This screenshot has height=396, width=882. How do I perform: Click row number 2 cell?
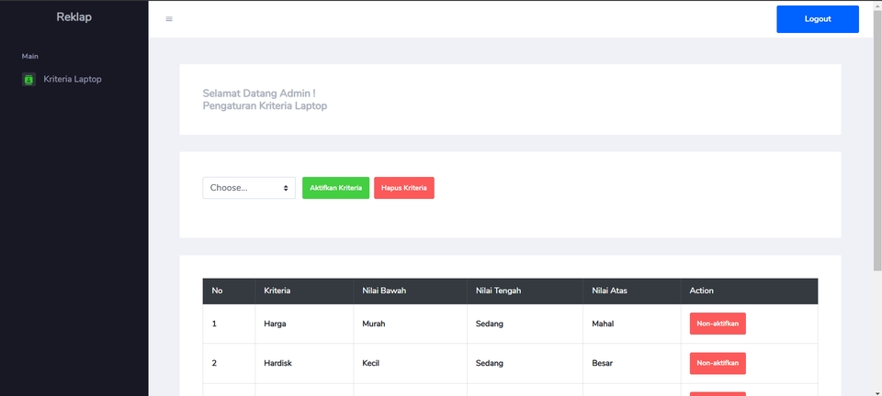click(x=229, y=363)
